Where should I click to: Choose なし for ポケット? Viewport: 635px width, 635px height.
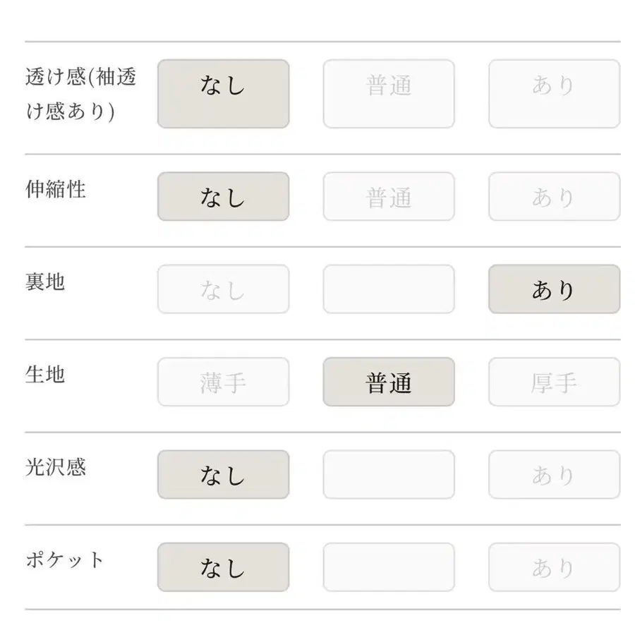[x=223, y=567]
